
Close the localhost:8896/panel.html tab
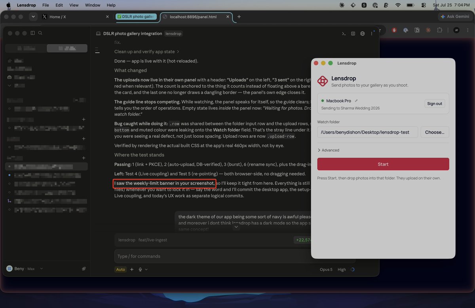click(x=227, y=17)
